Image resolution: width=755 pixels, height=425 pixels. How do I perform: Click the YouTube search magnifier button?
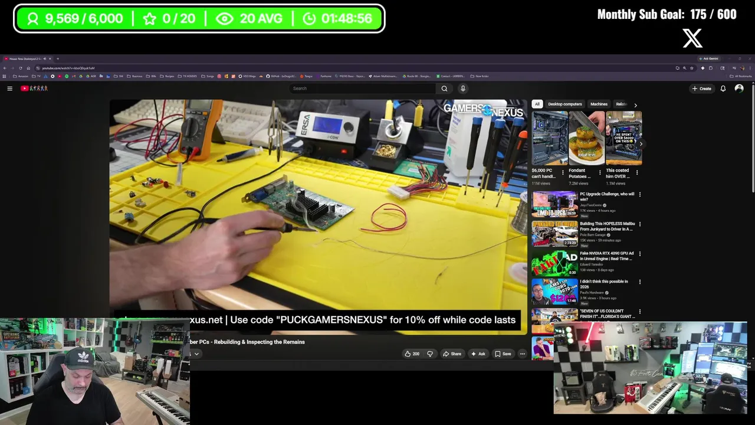(x=444, y=89)
